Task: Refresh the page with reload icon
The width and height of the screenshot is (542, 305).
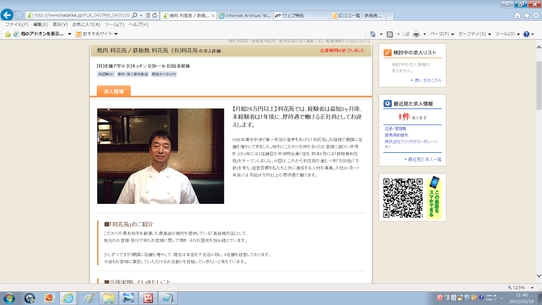Action: tap(155, 16)
